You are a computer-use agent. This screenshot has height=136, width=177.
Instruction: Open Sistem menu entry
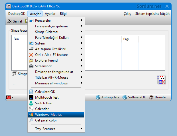[56, 43]
